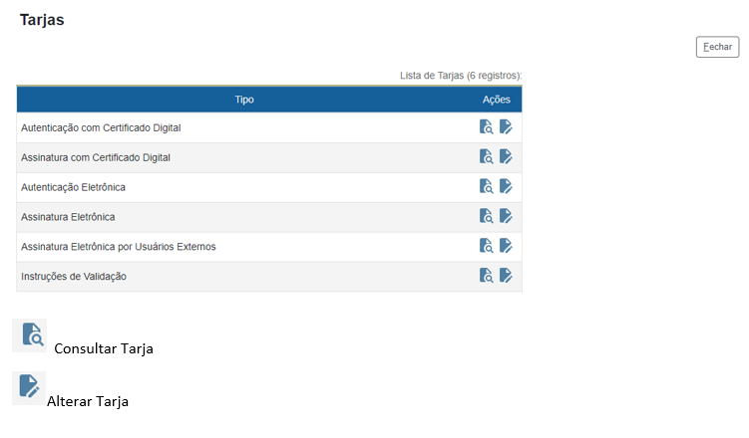
Task: Edit Assinatura Eletrônica por Usuários Externos tarja
Action: coord(506,246)
